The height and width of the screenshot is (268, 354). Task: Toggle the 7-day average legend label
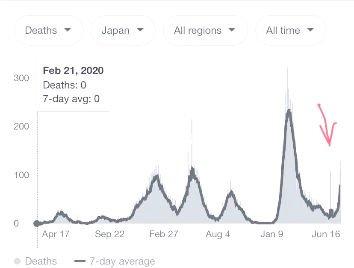(122, 261)
